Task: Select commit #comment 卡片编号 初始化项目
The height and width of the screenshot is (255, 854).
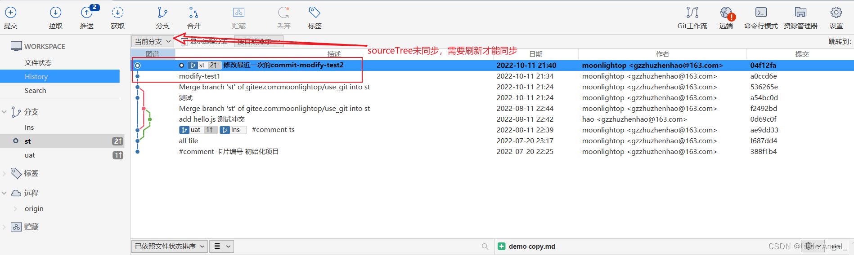Action: click(x=492, y=152)
